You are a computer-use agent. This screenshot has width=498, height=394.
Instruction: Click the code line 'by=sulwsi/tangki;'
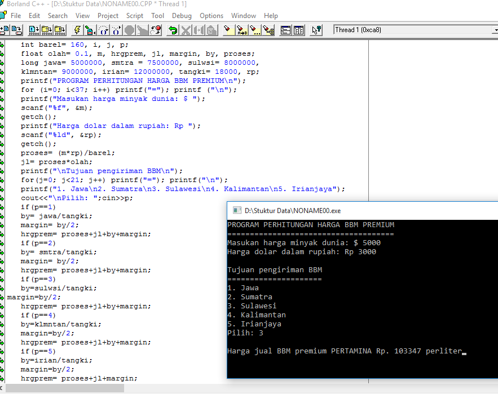tap(59, 288)
